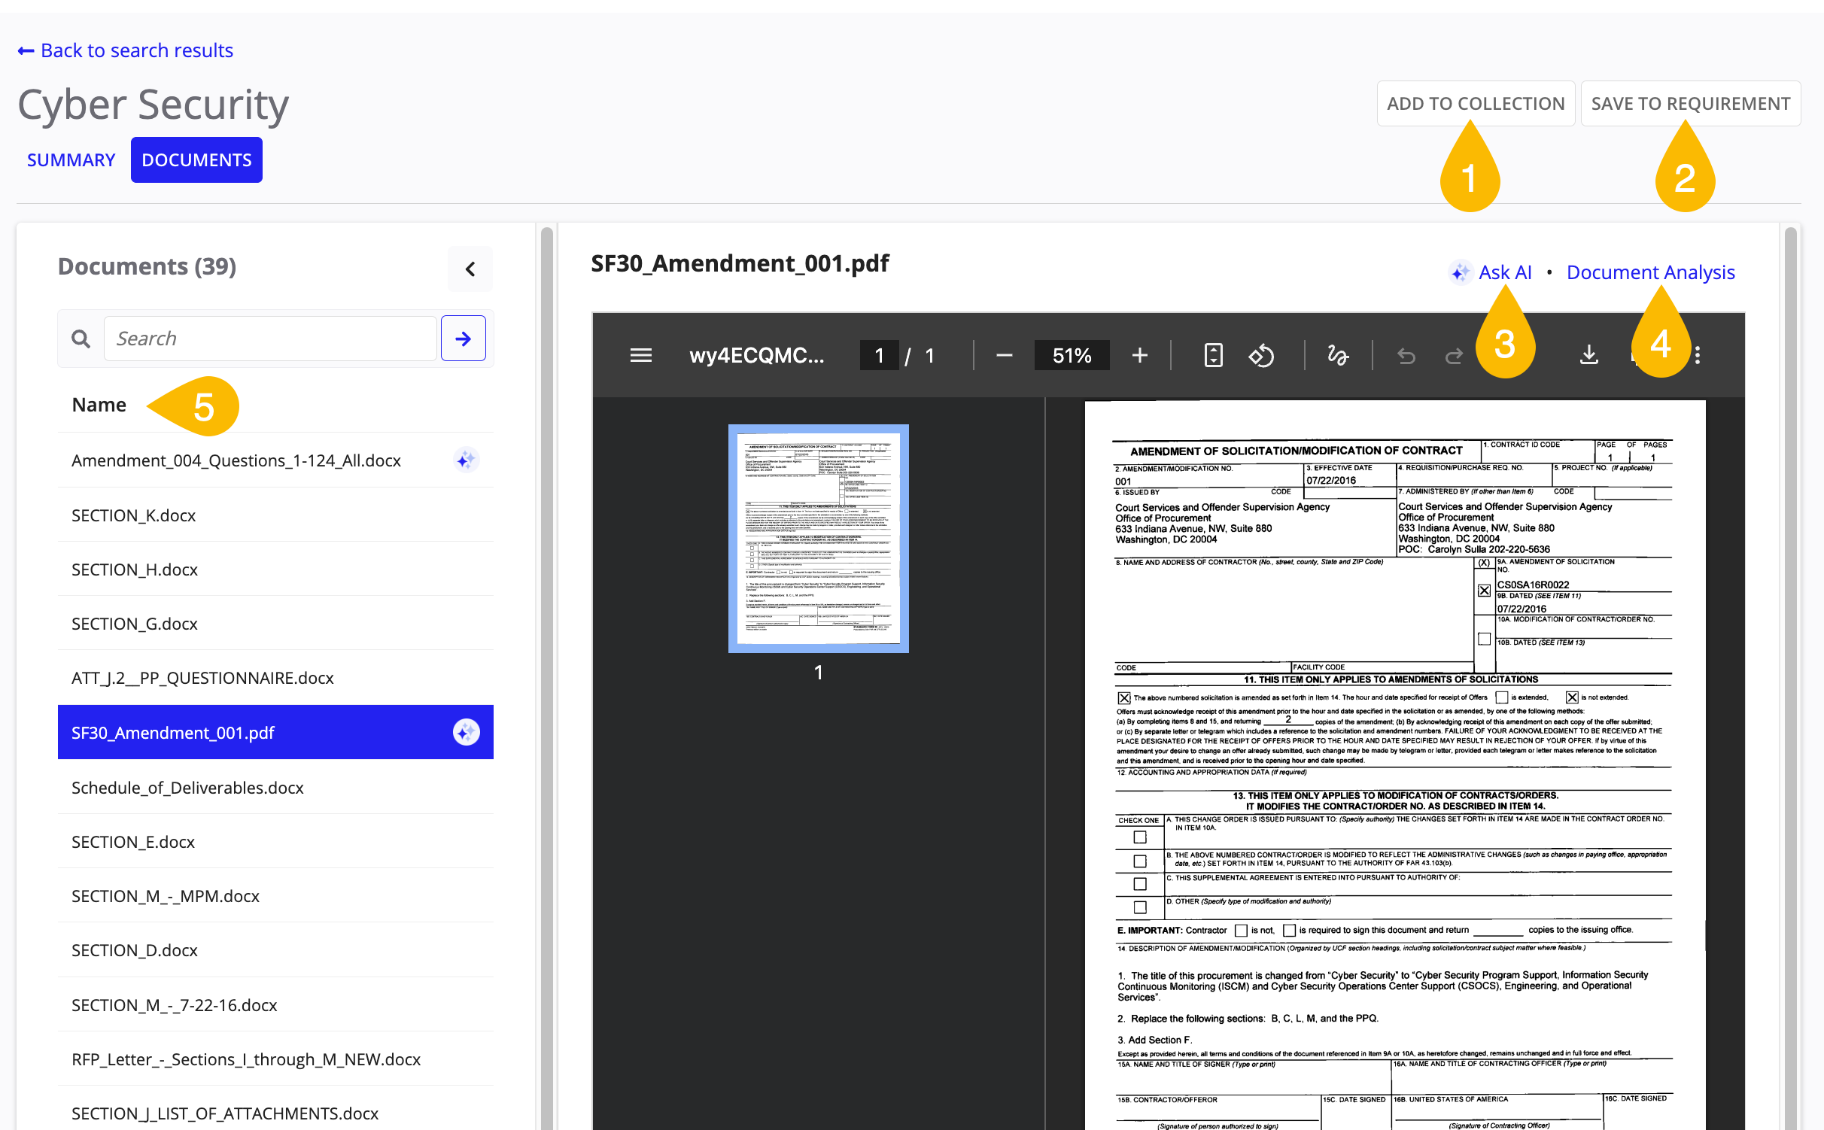The image size is (1824, 1130).
Task: Zoom out with the minus icon in PDF toolbar
Action: tap(1004, 355)
